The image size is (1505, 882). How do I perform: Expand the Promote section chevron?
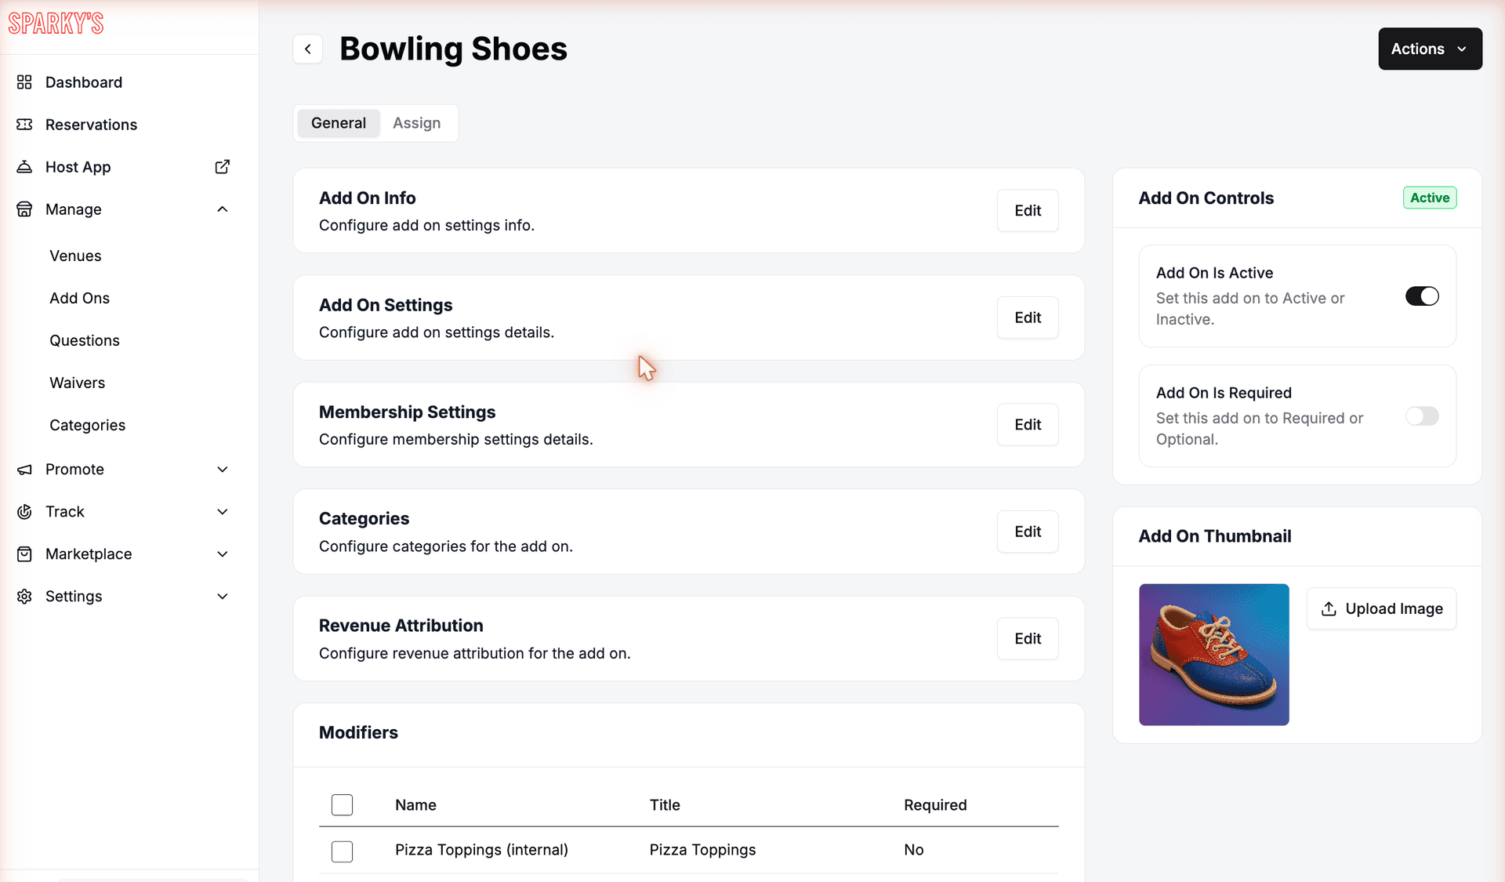223,470
